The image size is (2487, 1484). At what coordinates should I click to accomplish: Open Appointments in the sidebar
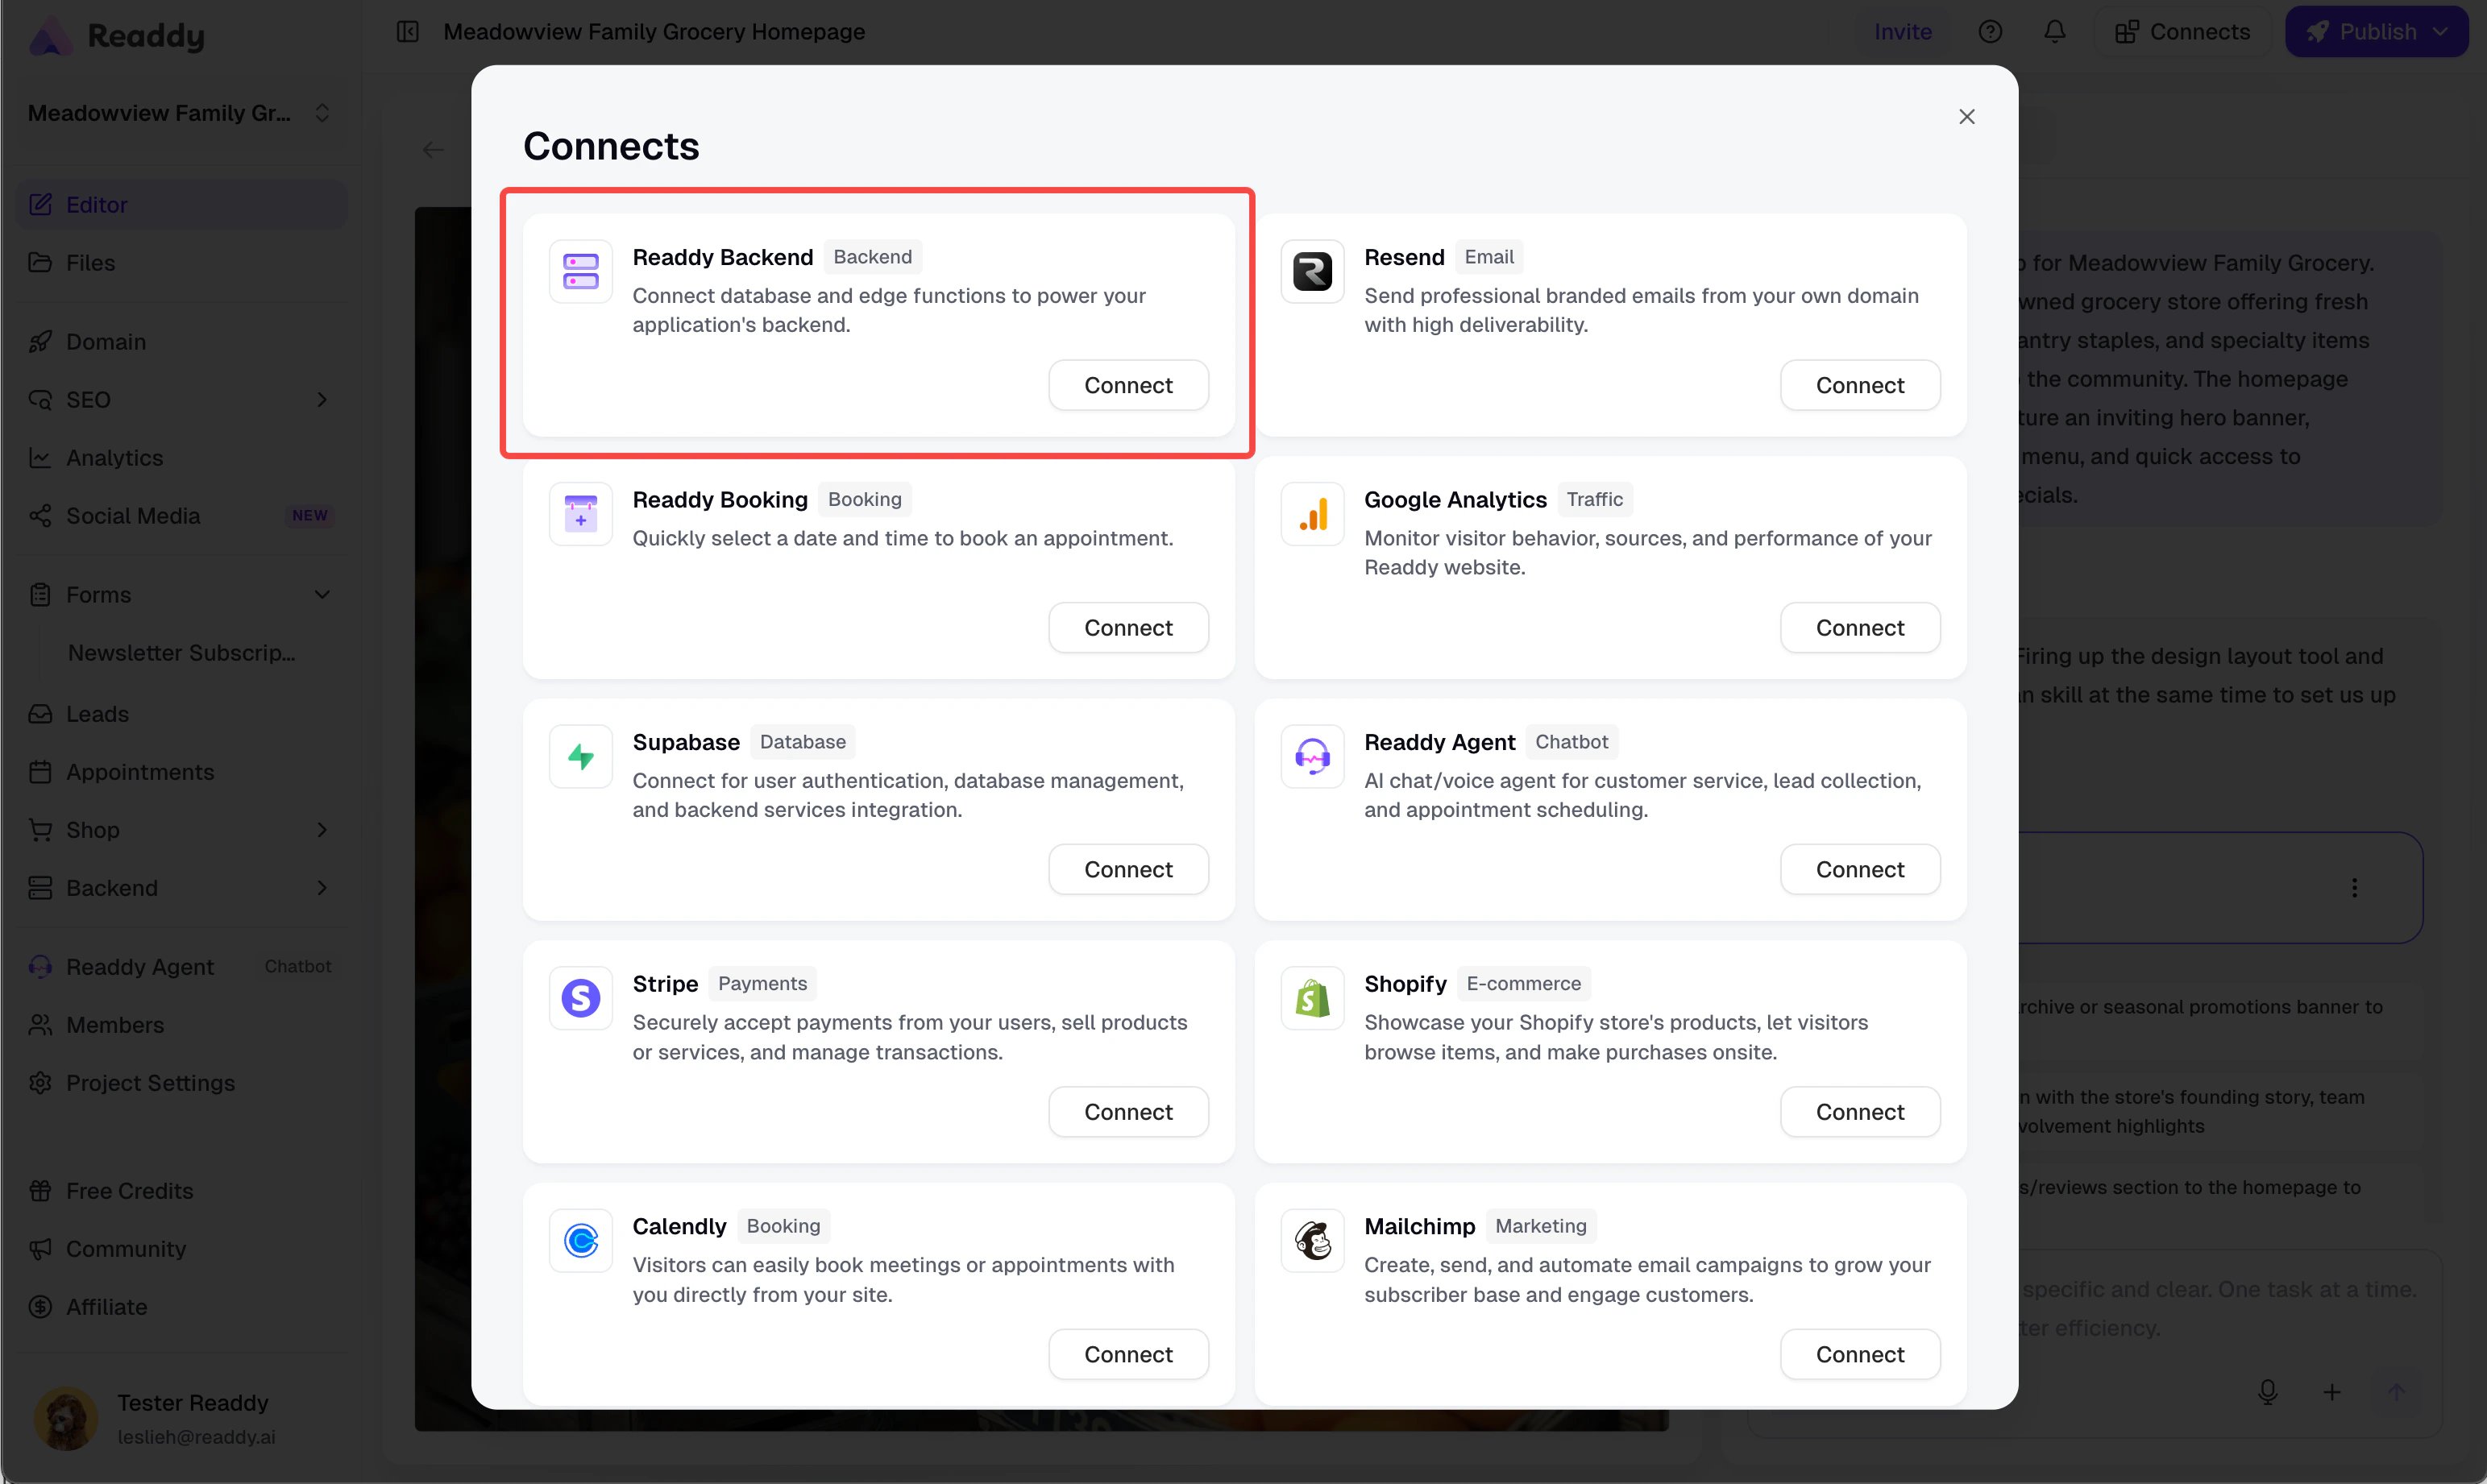coord(182,772)
